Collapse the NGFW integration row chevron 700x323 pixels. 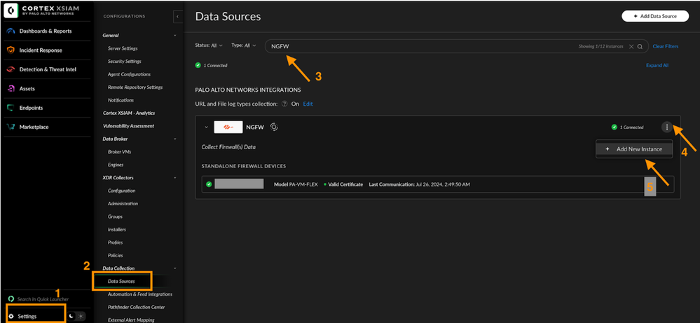pyautogui.click(x=206, y=128)
